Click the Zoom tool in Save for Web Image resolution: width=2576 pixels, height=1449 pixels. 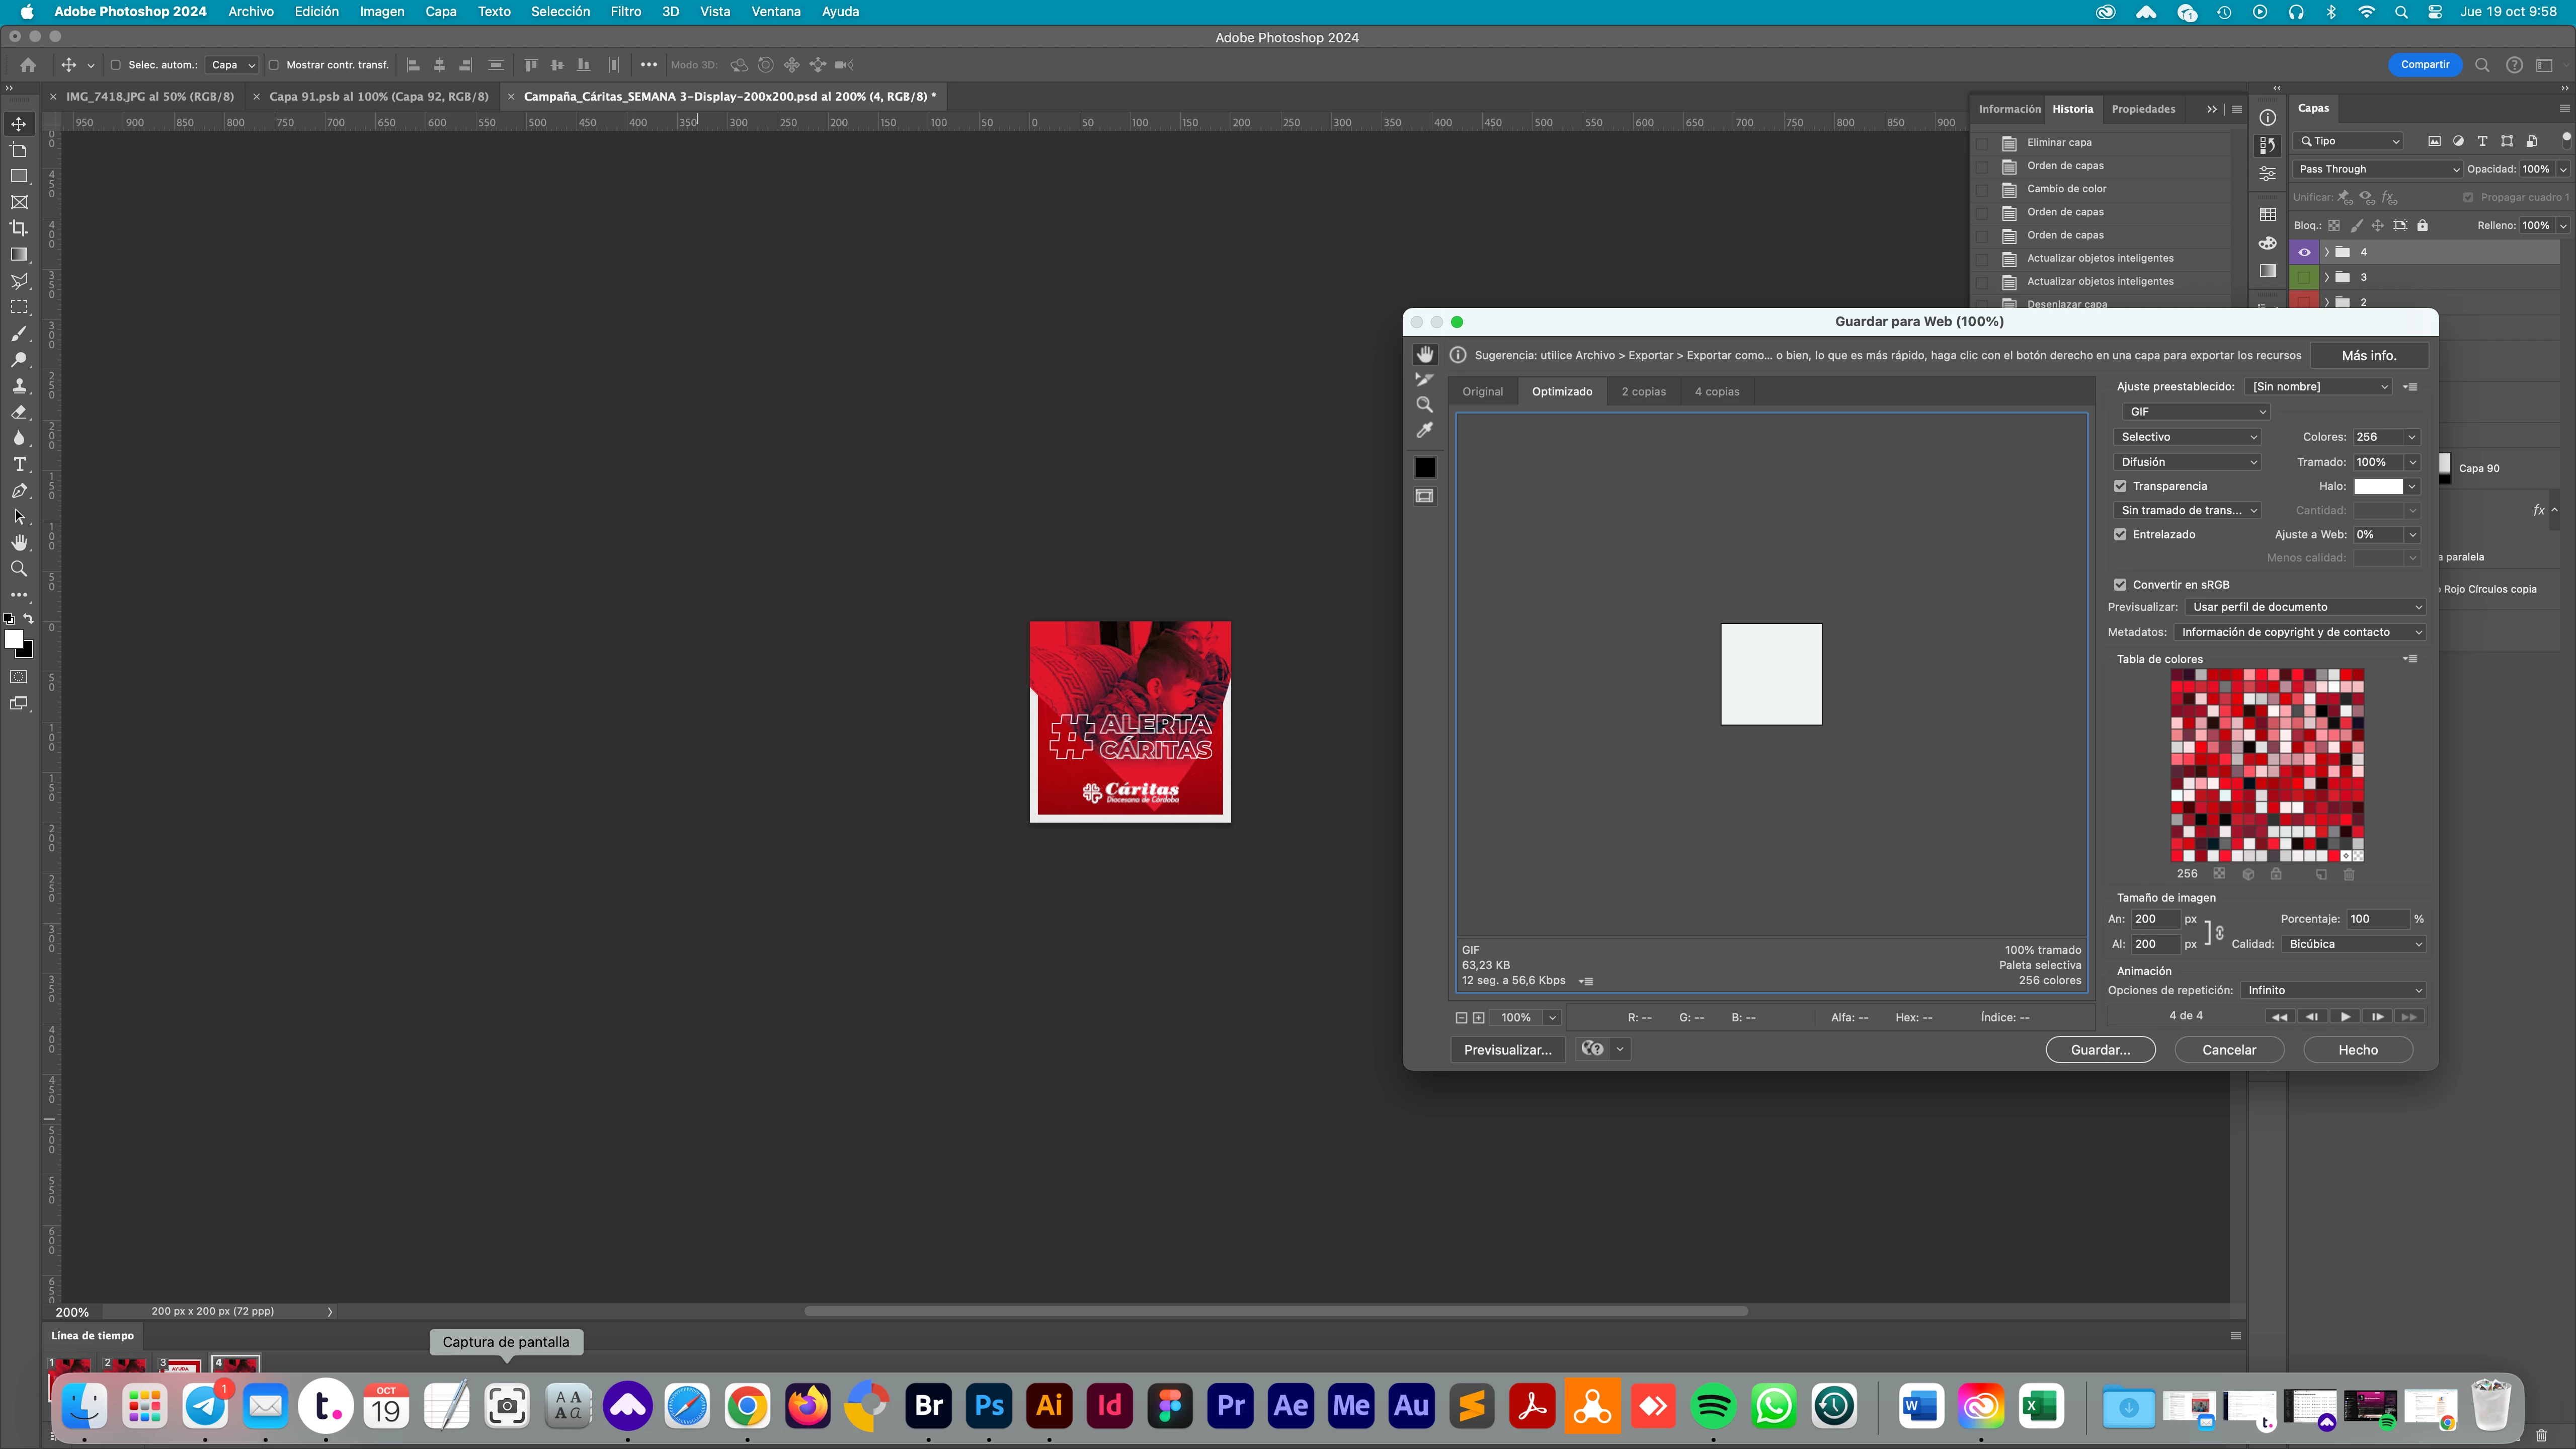(x=1425, y=405)
